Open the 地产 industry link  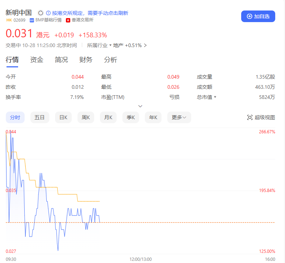118,45
